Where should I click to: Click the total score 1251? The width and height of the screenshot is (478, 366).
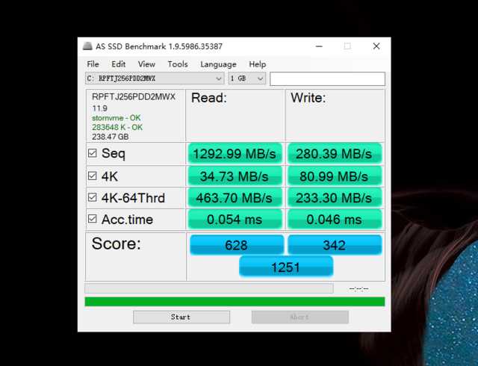pyautogui.click(x=286, y=267)
